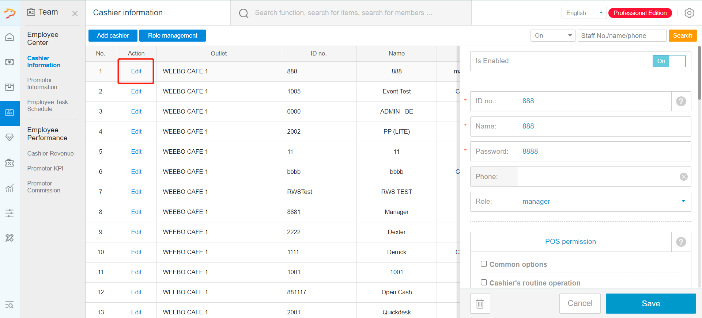Click the list search icon at sidebar bottom

[10, 305]
